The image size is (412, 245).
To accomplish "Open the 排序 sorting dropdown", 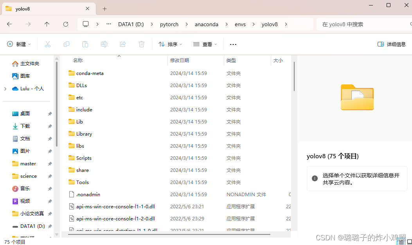I will pyautogui.click(x=170, y=44).
